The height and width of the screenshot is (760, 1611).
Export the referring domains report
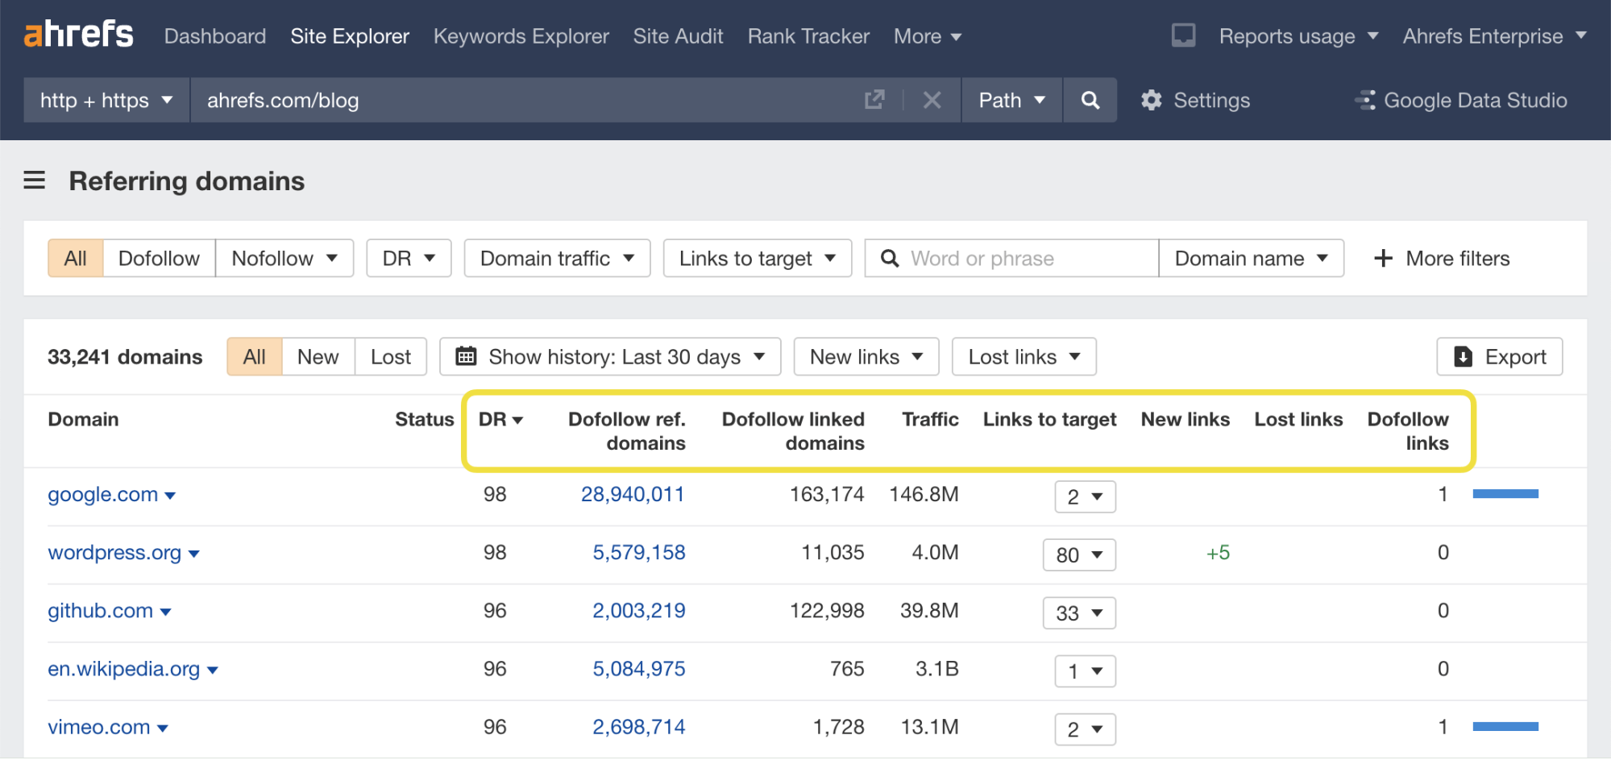tap(1498, 356)
